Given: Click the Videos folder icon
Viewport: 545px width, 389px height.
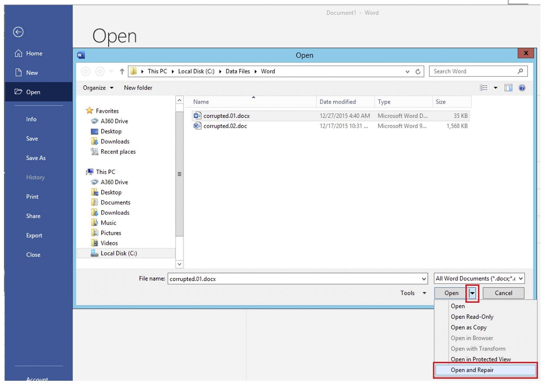Looking at the screenshot, I should coord(94,243).
